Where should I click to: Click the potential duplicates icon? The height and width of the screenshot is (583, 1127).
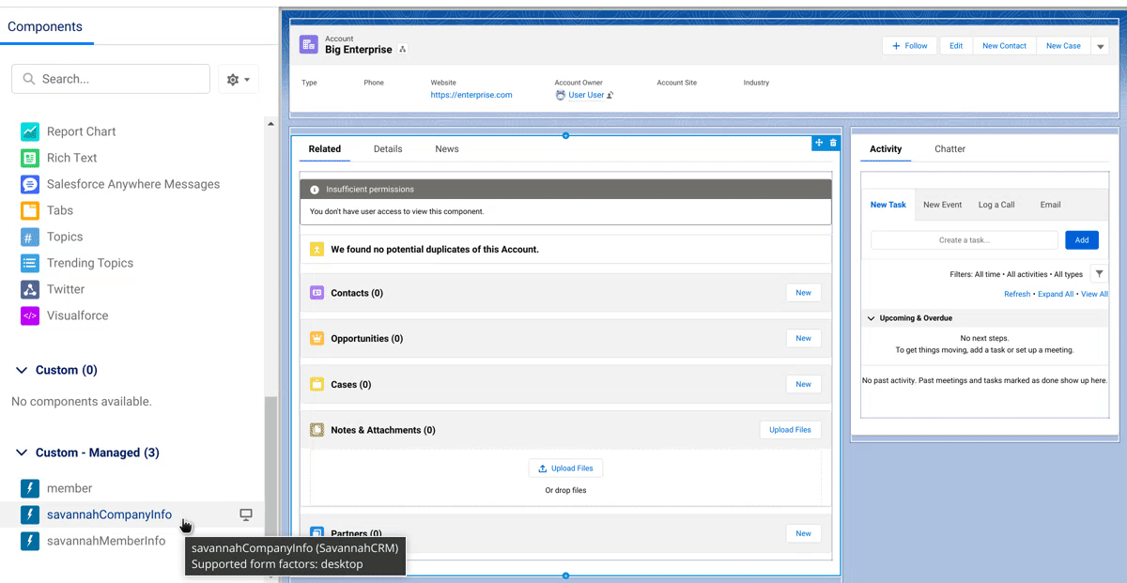click(316, 250)
